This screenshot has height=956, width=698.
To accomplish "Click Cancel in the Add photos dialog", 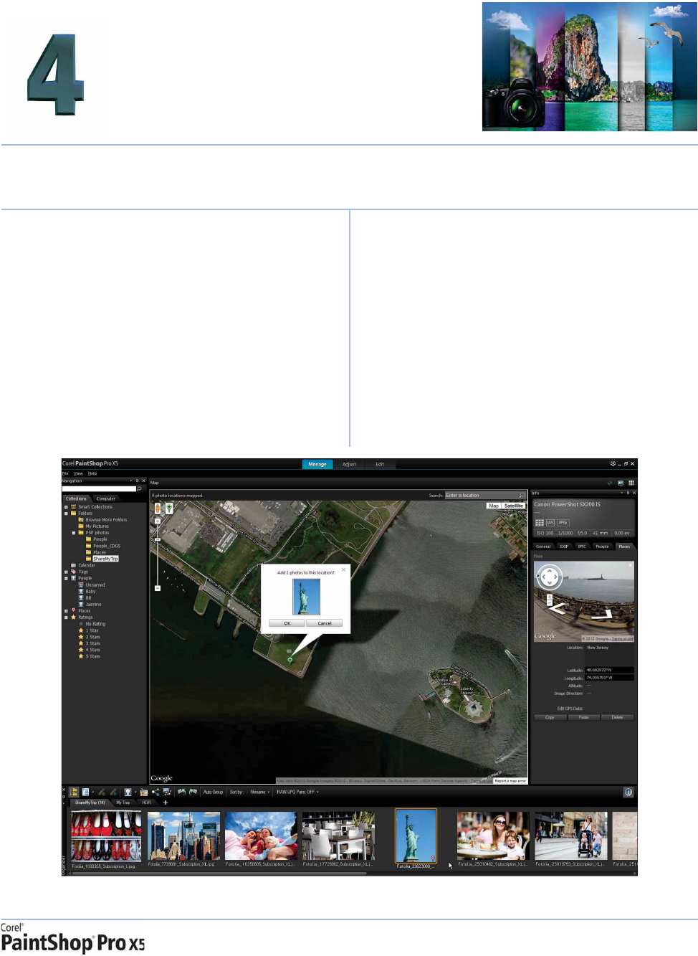I will (x=325, y=623).
